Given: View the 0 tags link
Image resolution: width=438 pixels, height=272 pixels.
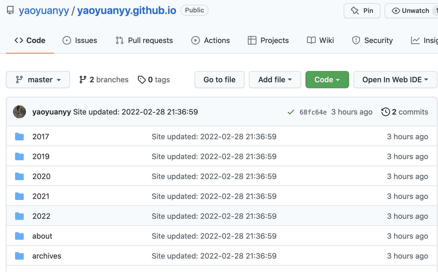Looking at the screenshot, I should coord(154,80).
